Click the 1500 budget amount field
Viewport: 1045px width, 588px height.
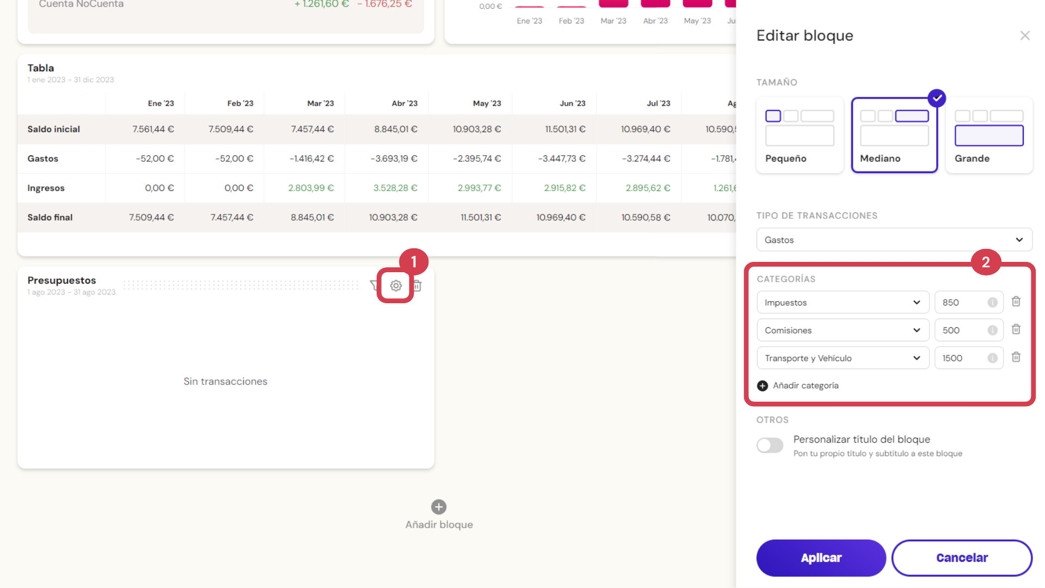(961, 358)
